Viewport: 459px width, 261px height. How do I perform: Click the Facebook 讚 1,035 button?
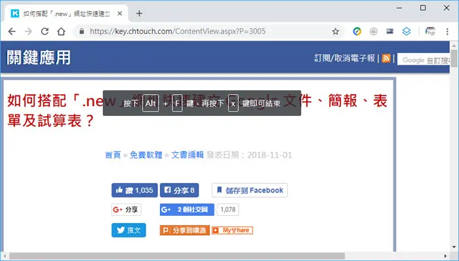coord(134,190)
